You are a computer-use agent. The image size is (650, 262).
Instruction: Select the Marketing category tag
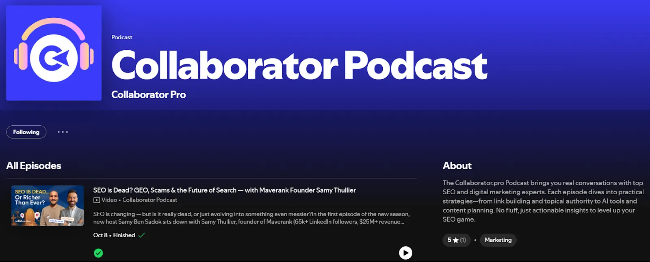pyautogui.click(x=498, y=240)
